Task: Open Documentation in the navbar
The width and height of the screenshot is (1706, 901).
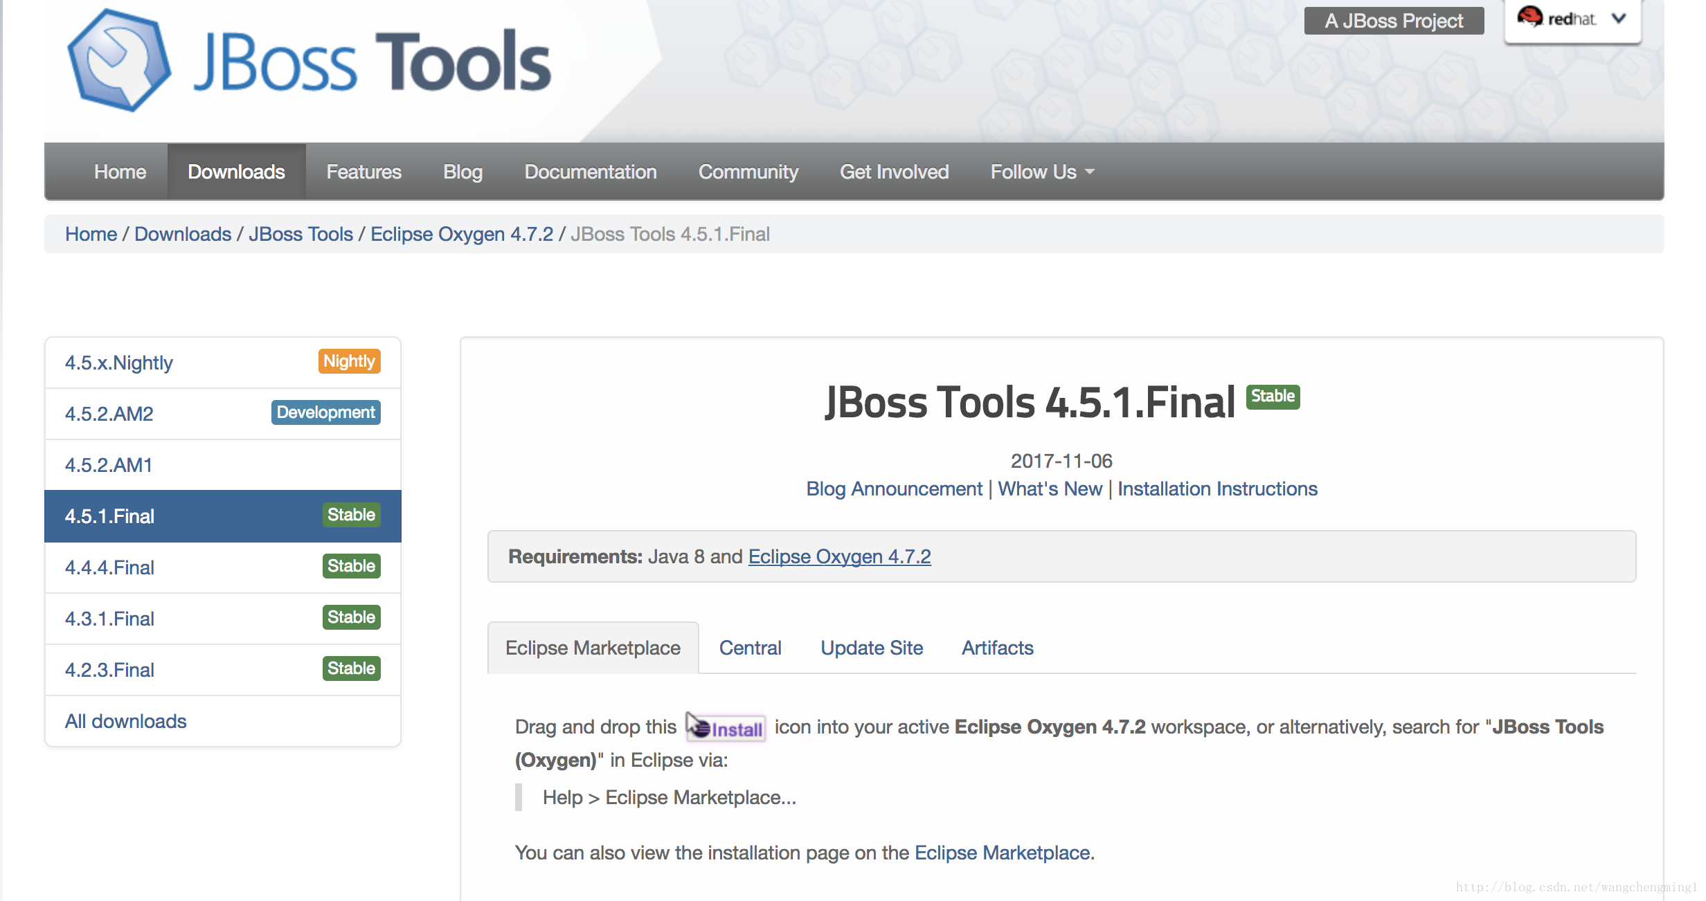Action: click(590, 172)
